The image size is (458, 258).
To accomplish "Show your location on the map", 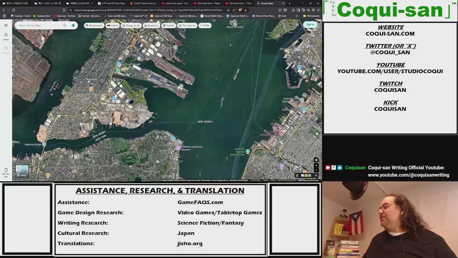I will point(316,160).
